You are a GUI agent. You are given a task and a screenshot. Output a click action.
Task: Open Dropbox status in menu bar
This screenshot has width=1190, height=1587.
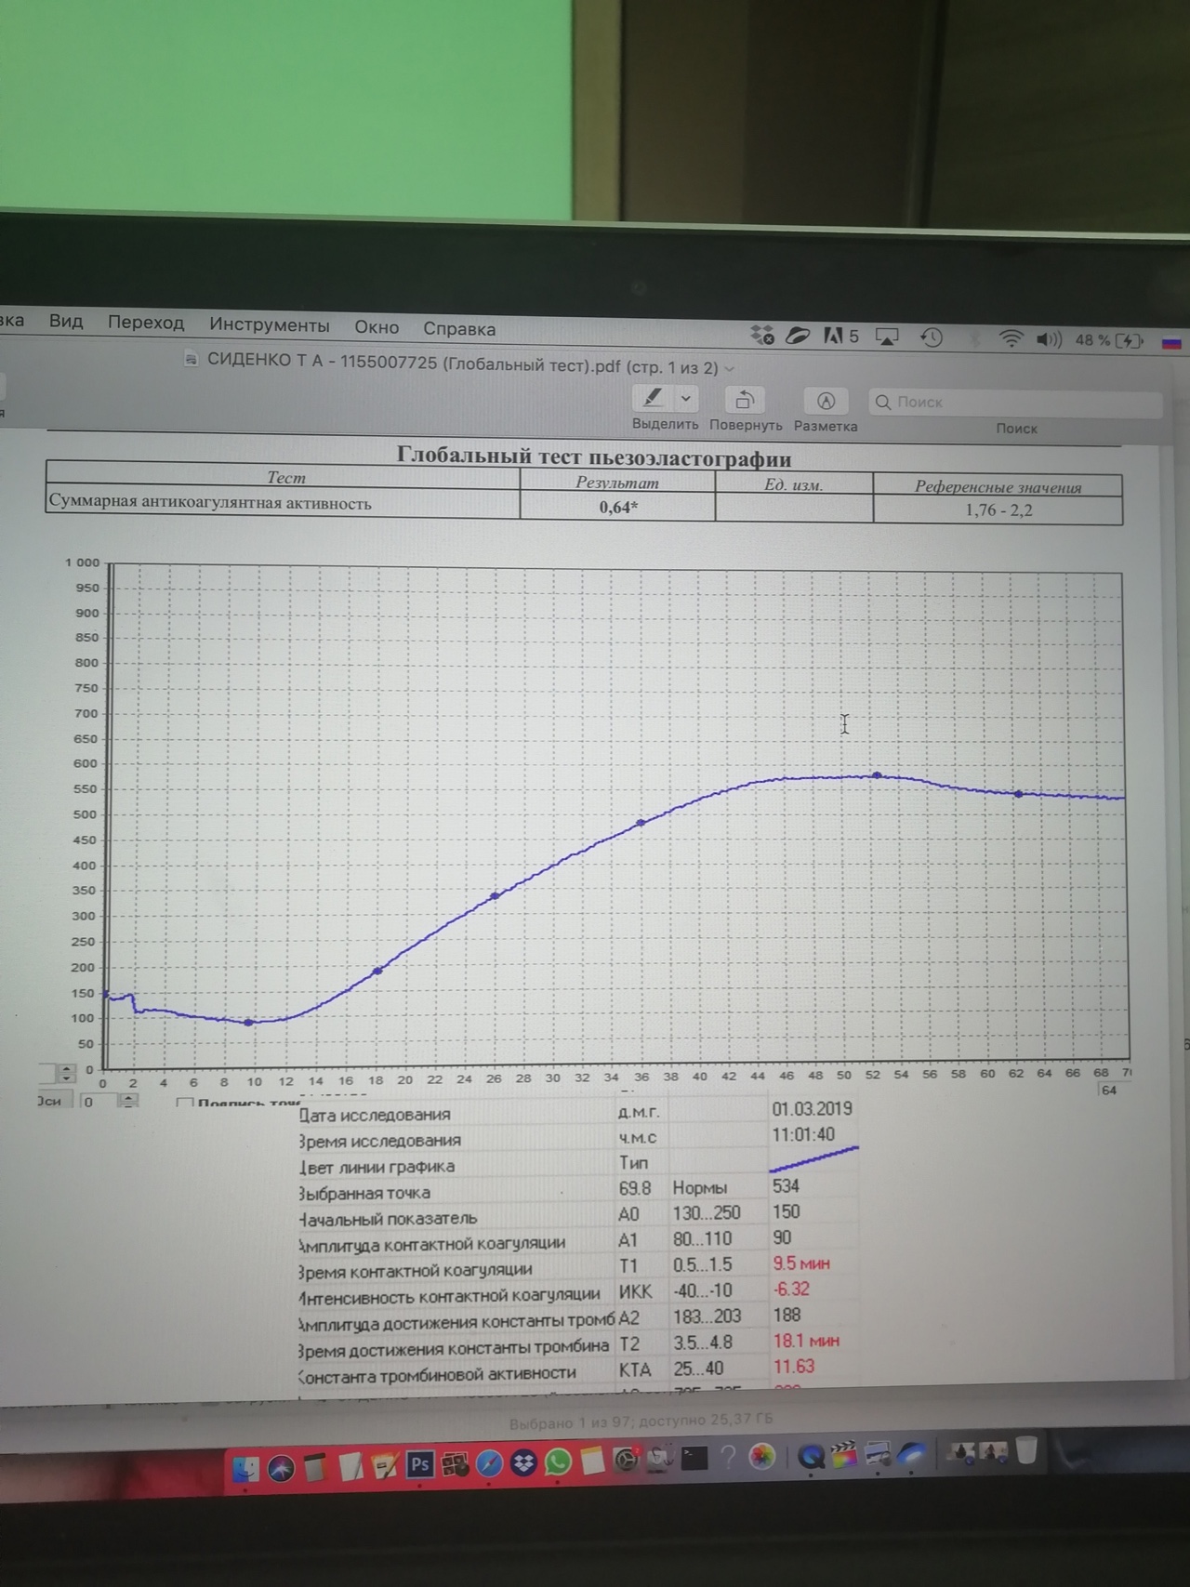(762, 335)
